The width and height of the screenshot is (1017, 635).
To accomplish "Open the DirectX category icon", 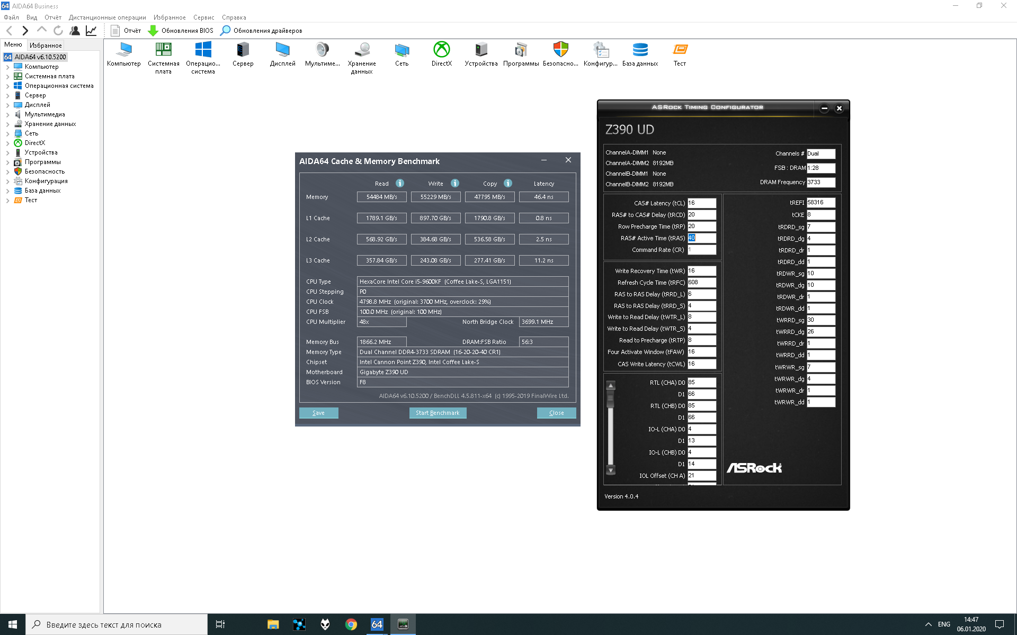I will (x=441, y=50).
